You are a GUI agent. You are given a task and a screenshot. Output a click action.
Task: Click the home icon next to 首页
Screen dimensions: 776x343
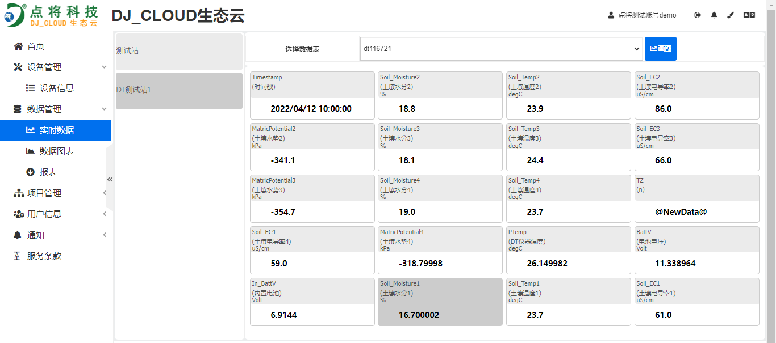coord(18,46)
